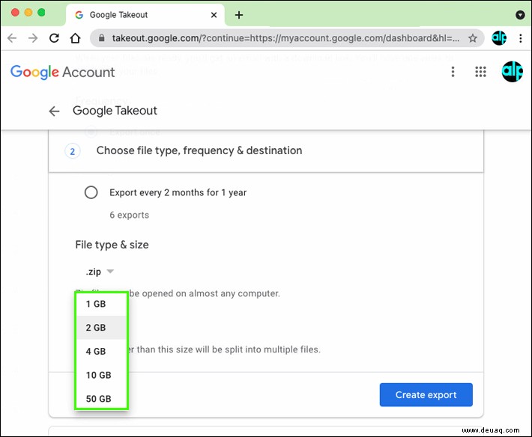Click the browser forward arrow

33,38
